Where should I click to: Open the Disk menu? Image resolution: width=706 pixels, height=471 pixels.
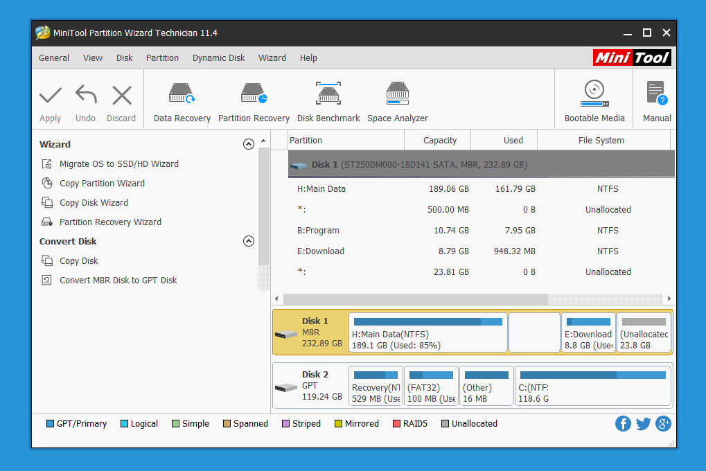(x=124, y=58)
